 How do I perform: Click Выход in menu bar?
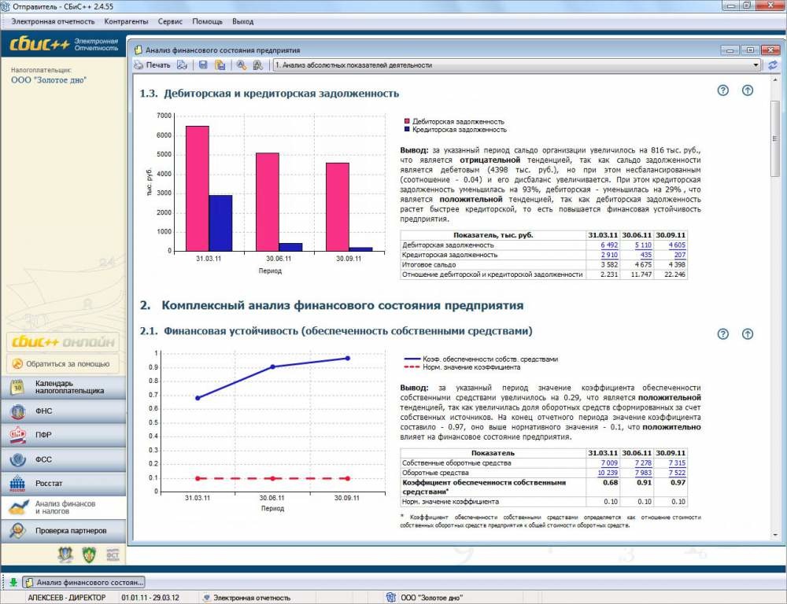[x=243, y=21]
